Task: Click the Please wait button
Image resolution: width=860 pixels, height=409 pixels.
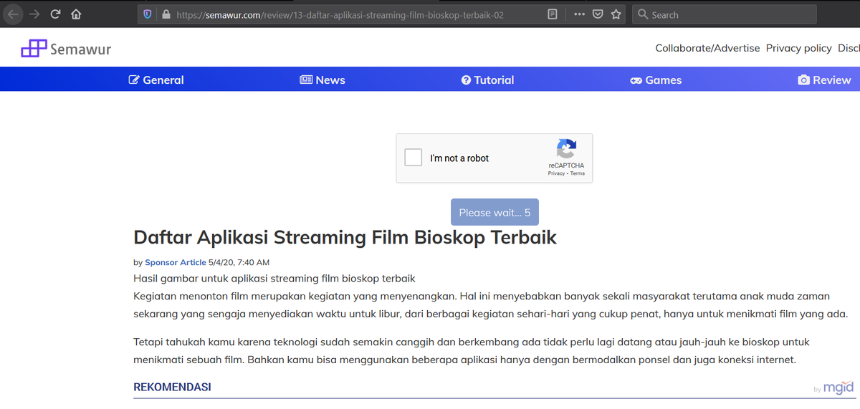Action: pos(494,213)
